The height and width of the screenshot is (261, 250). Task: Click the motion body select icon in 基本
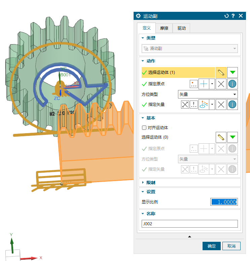tap(221, 137)
